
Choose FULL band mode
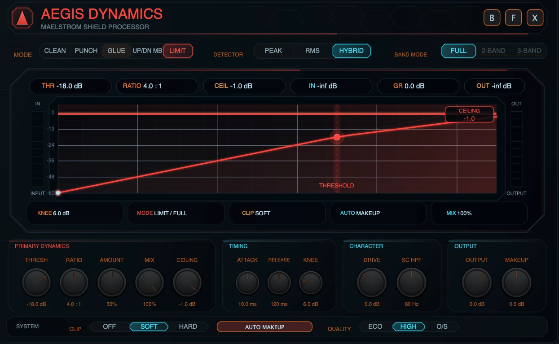click(458, 51)
